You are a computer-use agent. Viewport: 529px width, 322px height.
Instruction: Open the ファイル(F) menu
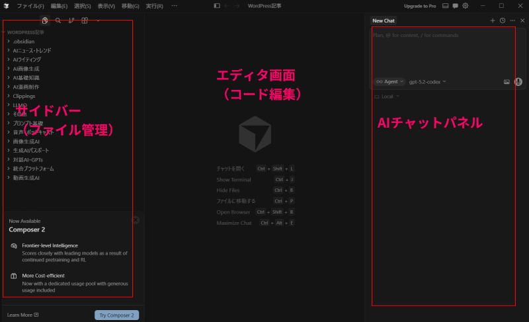tap(30, 6)
